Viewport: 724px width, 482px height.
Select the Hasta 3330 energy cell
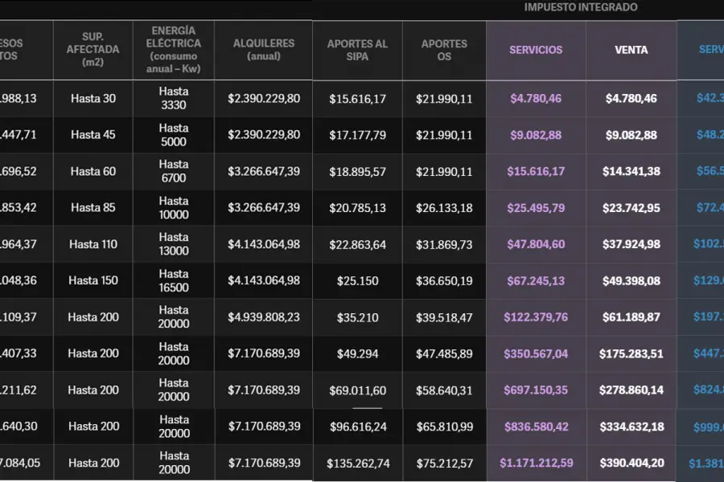click(173, 99)
